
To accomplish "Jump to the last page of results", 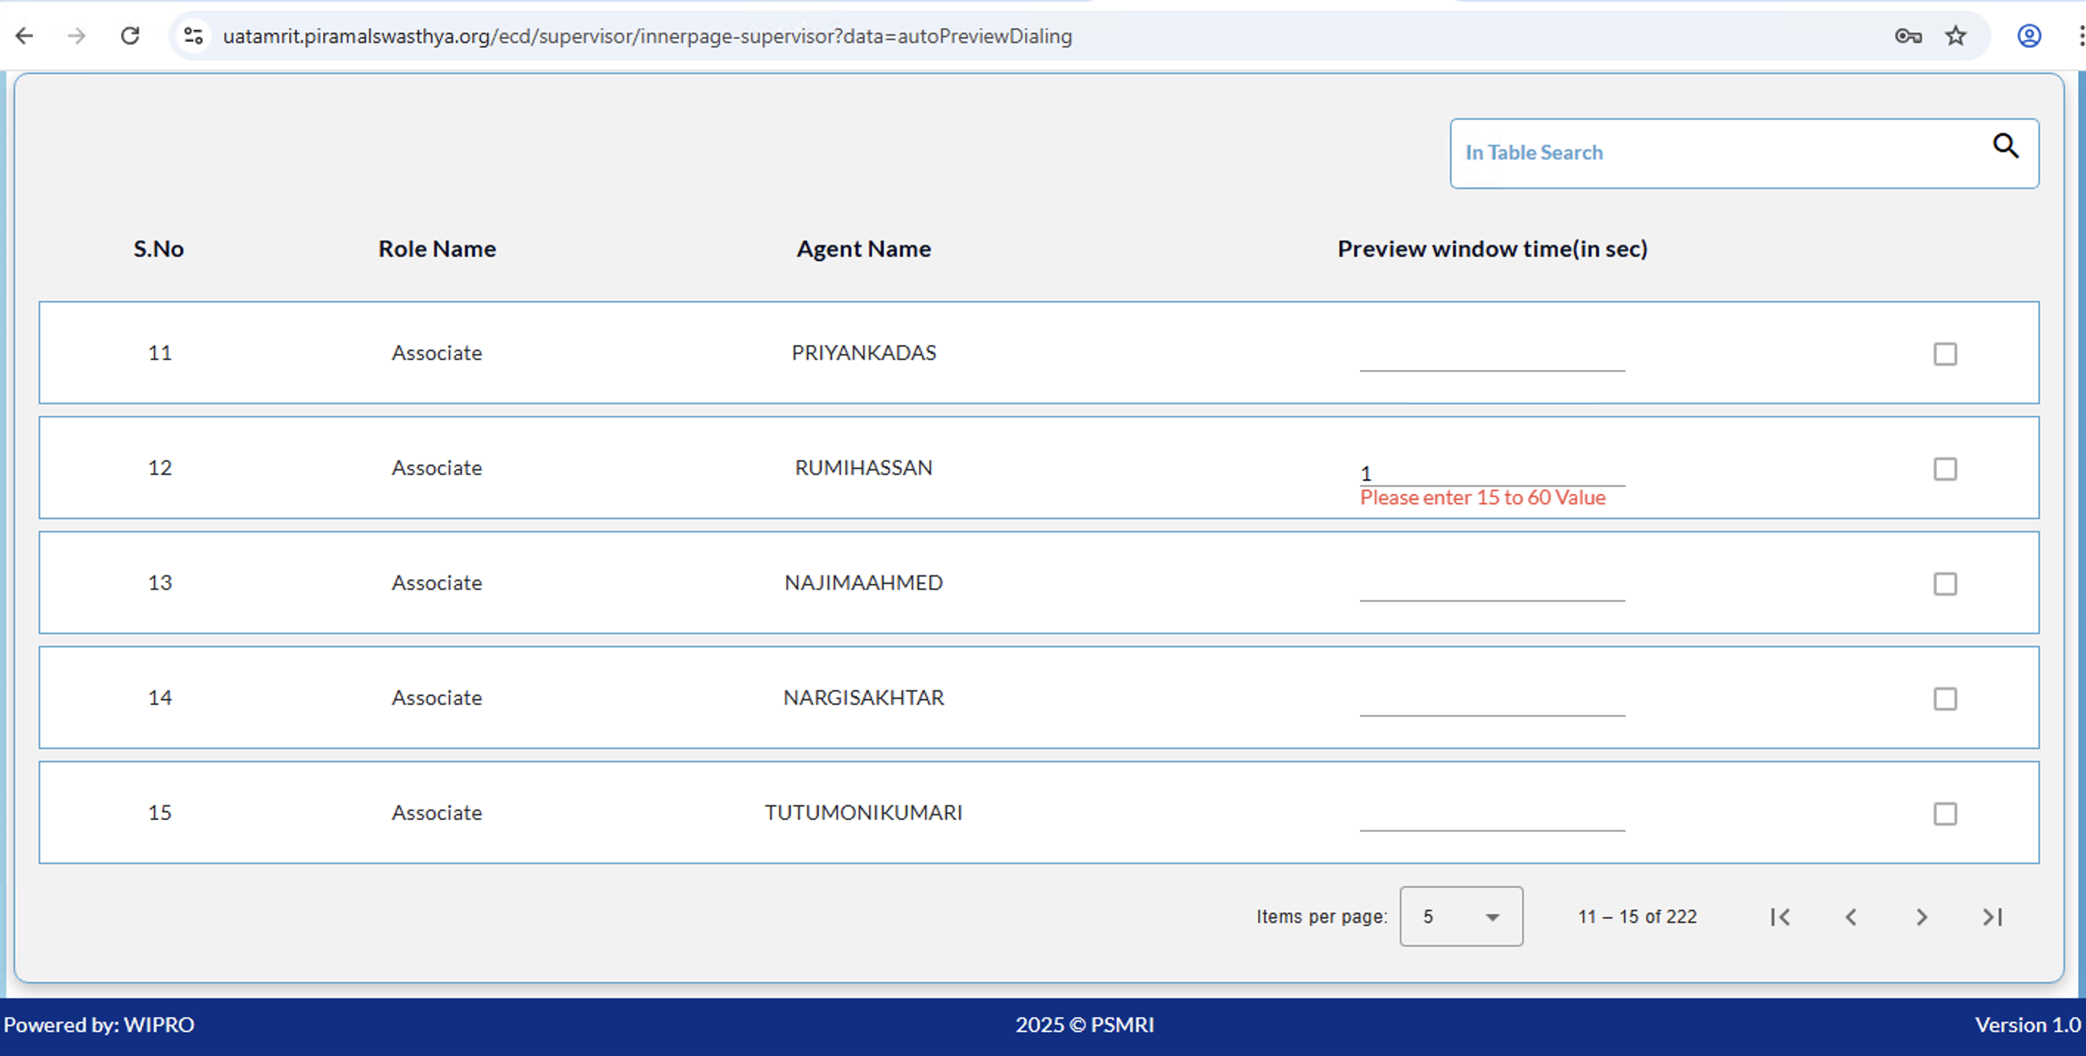I will tap(1993, 917).
